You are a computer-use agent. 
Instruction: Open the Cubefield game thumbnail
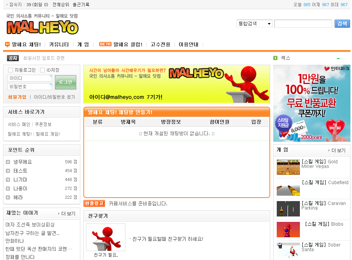(x=288, y=188)
